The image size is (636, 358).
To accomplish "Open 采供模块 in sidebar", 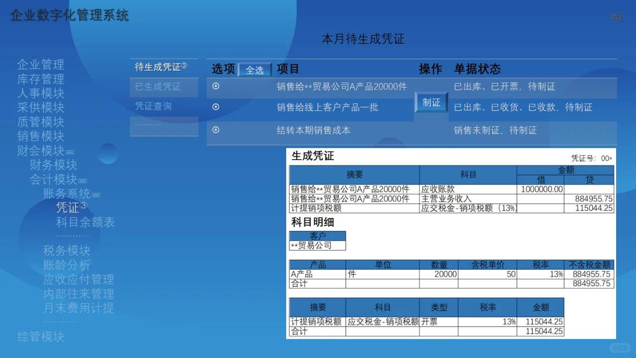I will point(41,107).
